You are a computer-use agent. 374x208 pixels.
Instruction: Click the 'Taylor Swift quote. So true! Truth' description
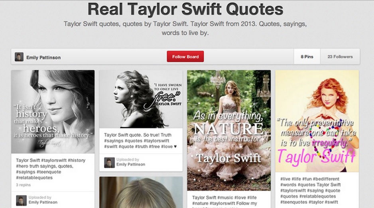(x=140, y=141)
